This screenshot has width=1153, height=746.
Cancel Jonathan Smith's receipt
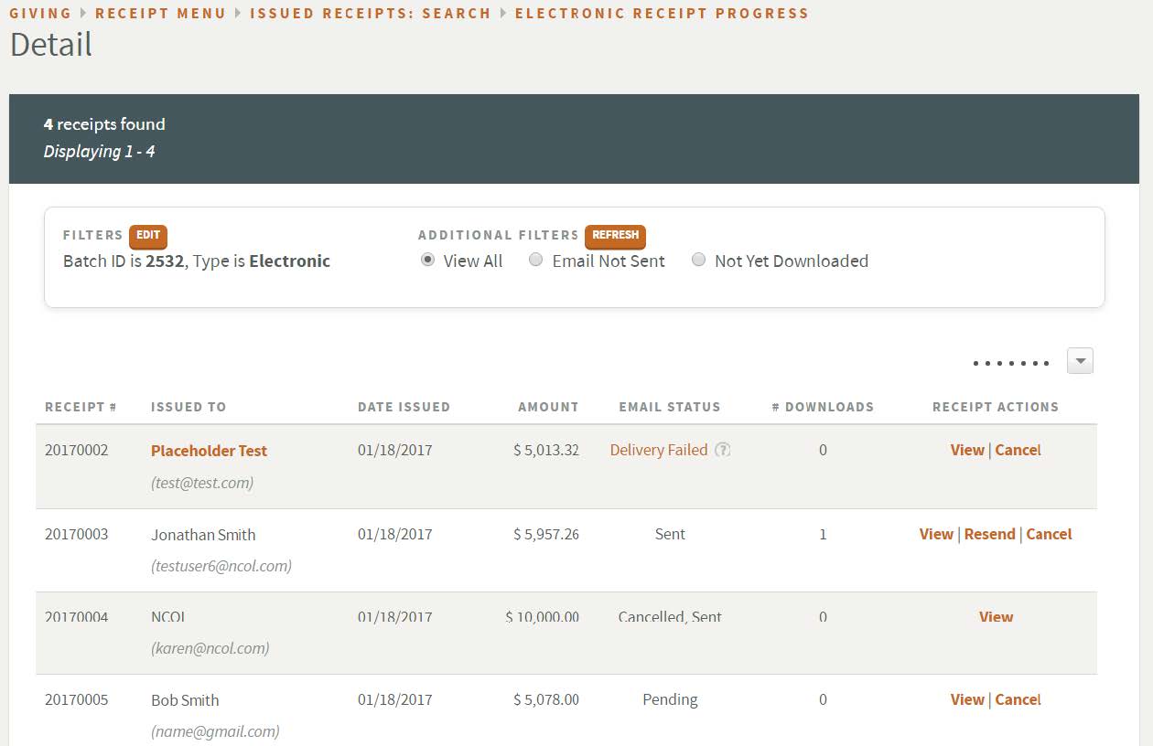(1049, 534)
